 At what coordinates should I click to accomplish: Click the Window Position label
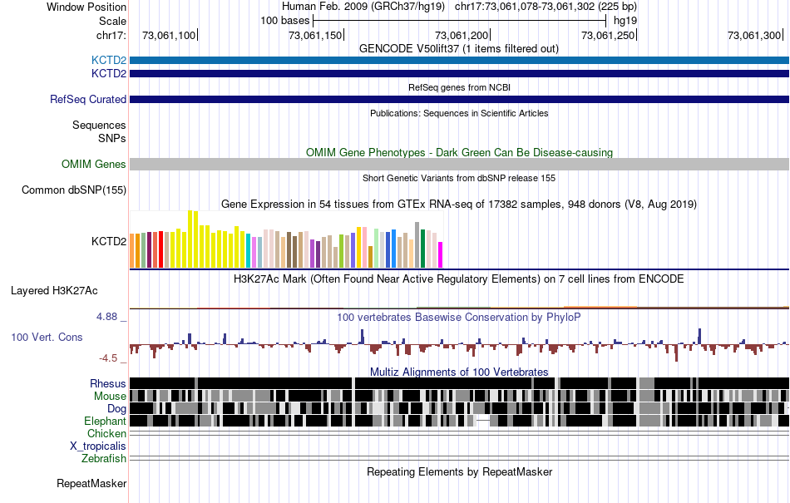click(x=86, y=7)
